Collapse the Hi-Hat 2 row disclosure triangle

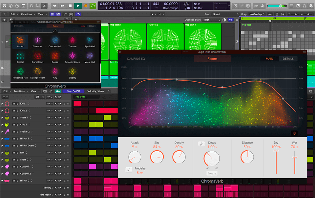(x=2, y=181)
